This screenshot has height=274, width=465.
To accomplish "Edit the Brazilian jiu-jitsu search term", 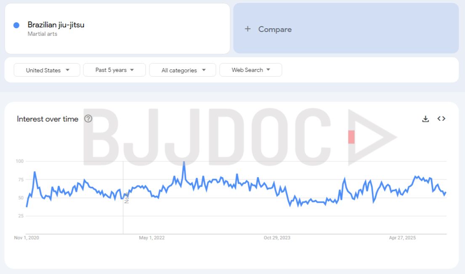I will pos(56,25).
